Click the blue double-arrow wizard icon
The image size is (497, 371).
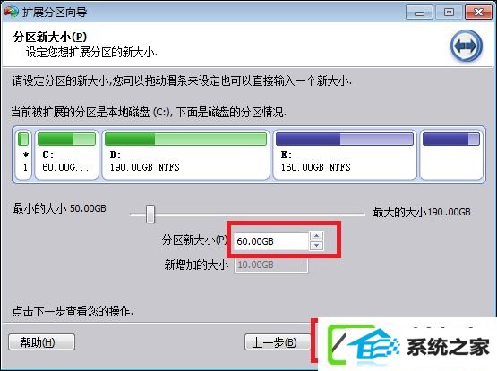coord(467,46)
